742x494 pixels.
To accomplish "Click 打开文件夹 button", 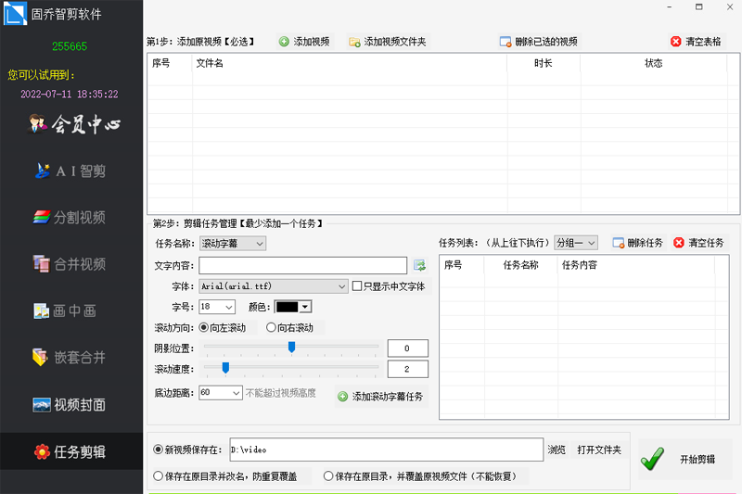I will 599,450.
